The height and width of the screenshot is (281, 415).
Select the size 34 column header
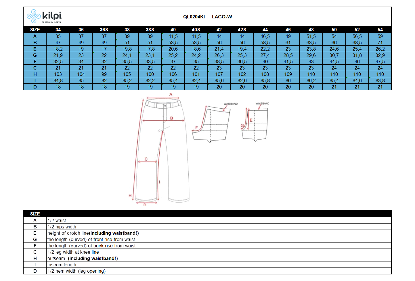click(58, 30)
